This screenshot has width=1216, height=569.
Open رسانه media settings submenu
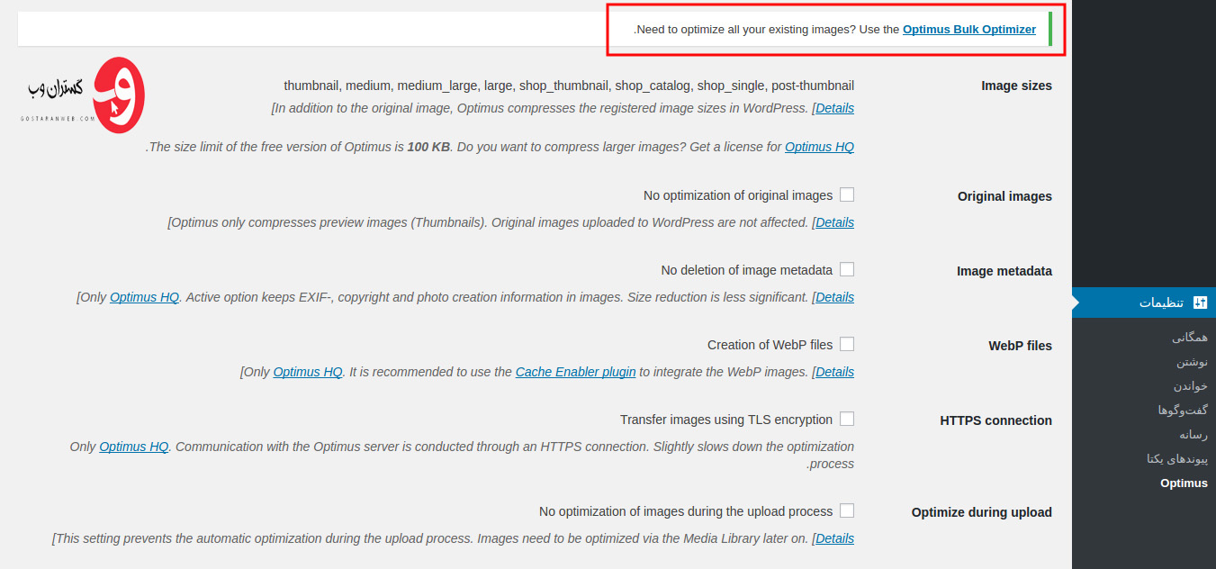(1194, 435)
